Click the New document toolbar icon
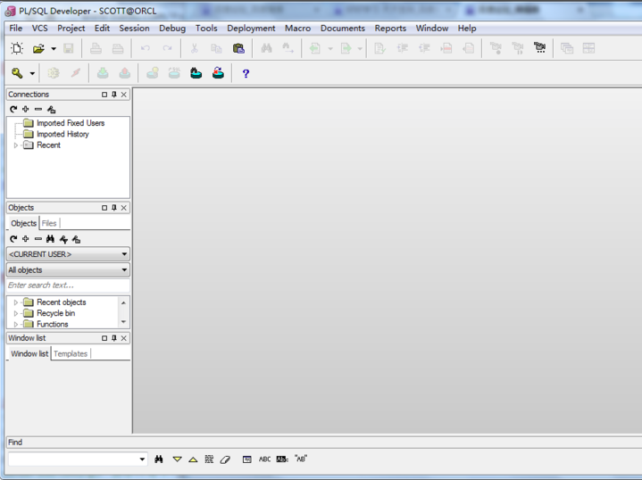The height and width of the screenshot is (480, 642). coord(17,48)
